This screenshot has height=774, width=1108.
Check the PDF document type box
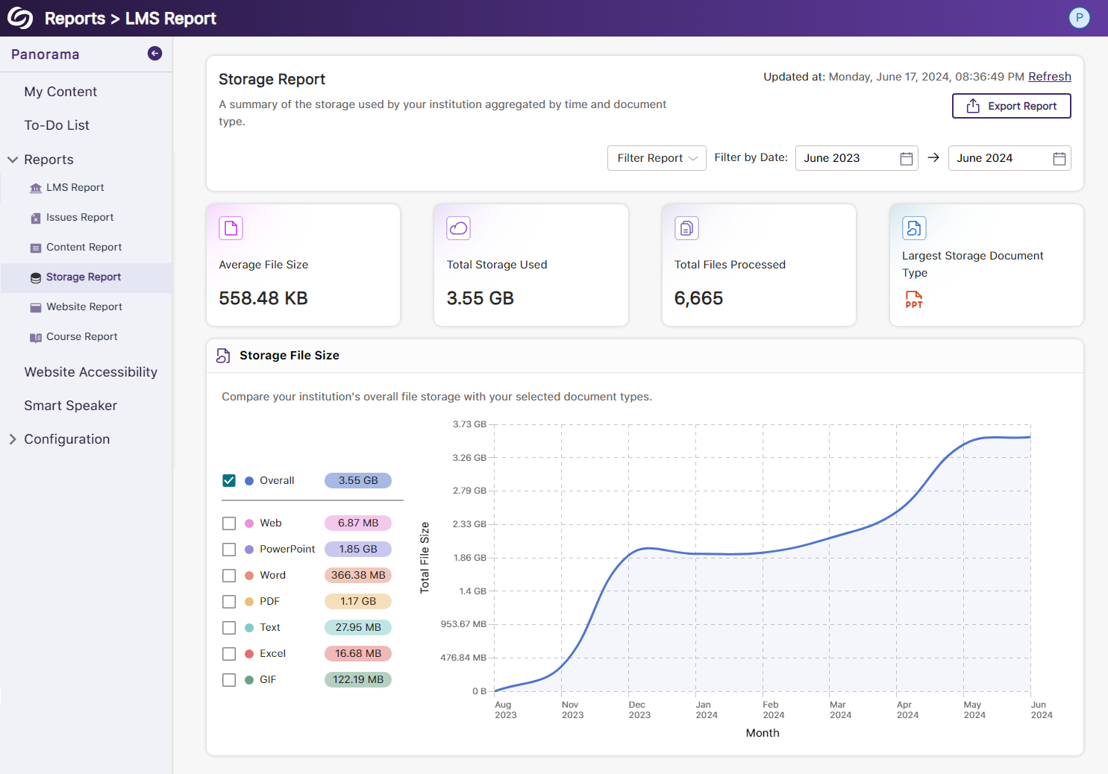[229, 602]
